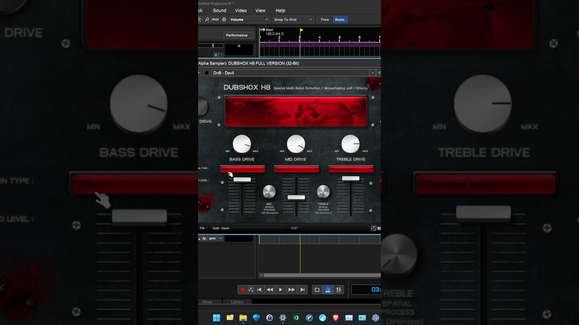Open the blue shield security icon in taskbar
This screenshot has height=325, width=579.
tap(256, 318)
